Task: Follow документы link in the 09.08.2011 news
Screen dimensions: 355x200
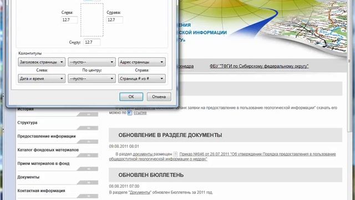Action: point(143,154)
